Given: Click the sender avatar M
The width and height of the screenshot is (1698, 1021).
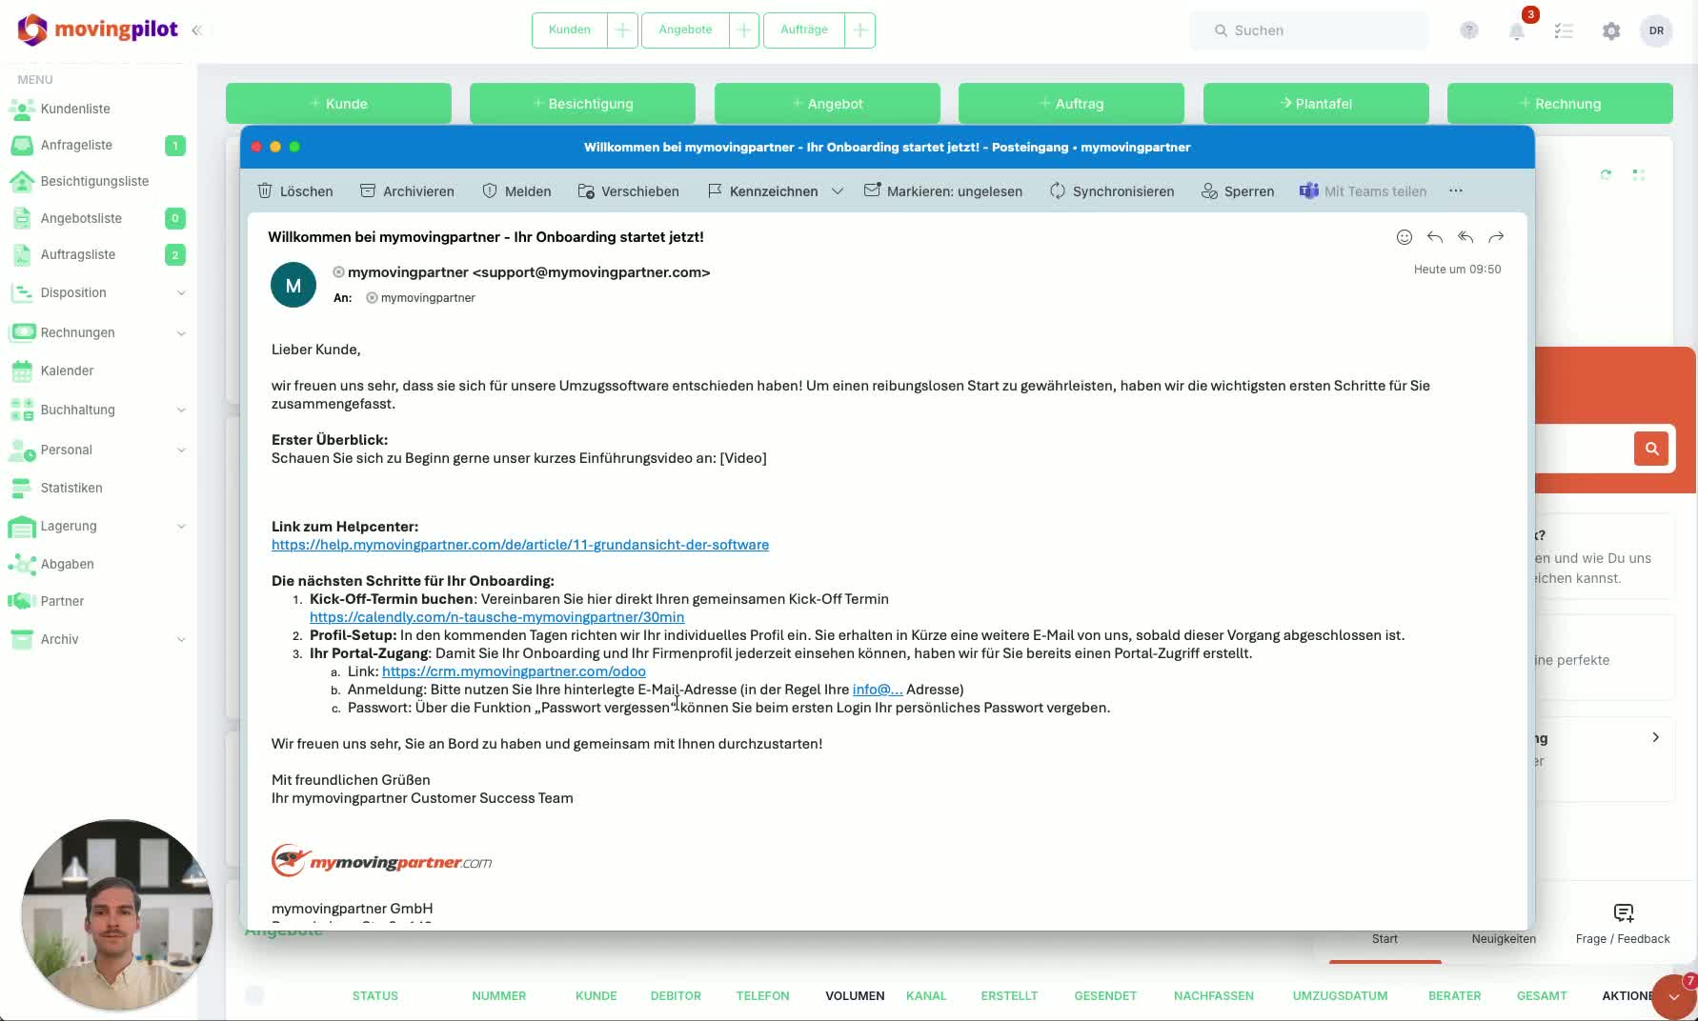Looking at the screenshot, I should pos(293,285).
